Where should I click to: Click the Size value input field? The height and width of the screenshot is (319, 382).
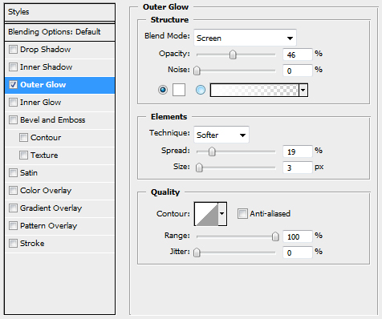coord(298,168)
